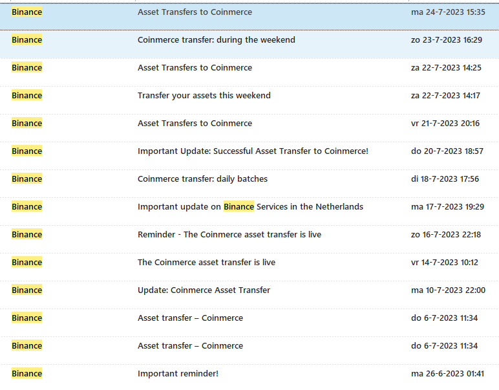Click sender Binance on the 24-7-2023 row
Screen dimensions: 499x390
click(x=27, y=12)
